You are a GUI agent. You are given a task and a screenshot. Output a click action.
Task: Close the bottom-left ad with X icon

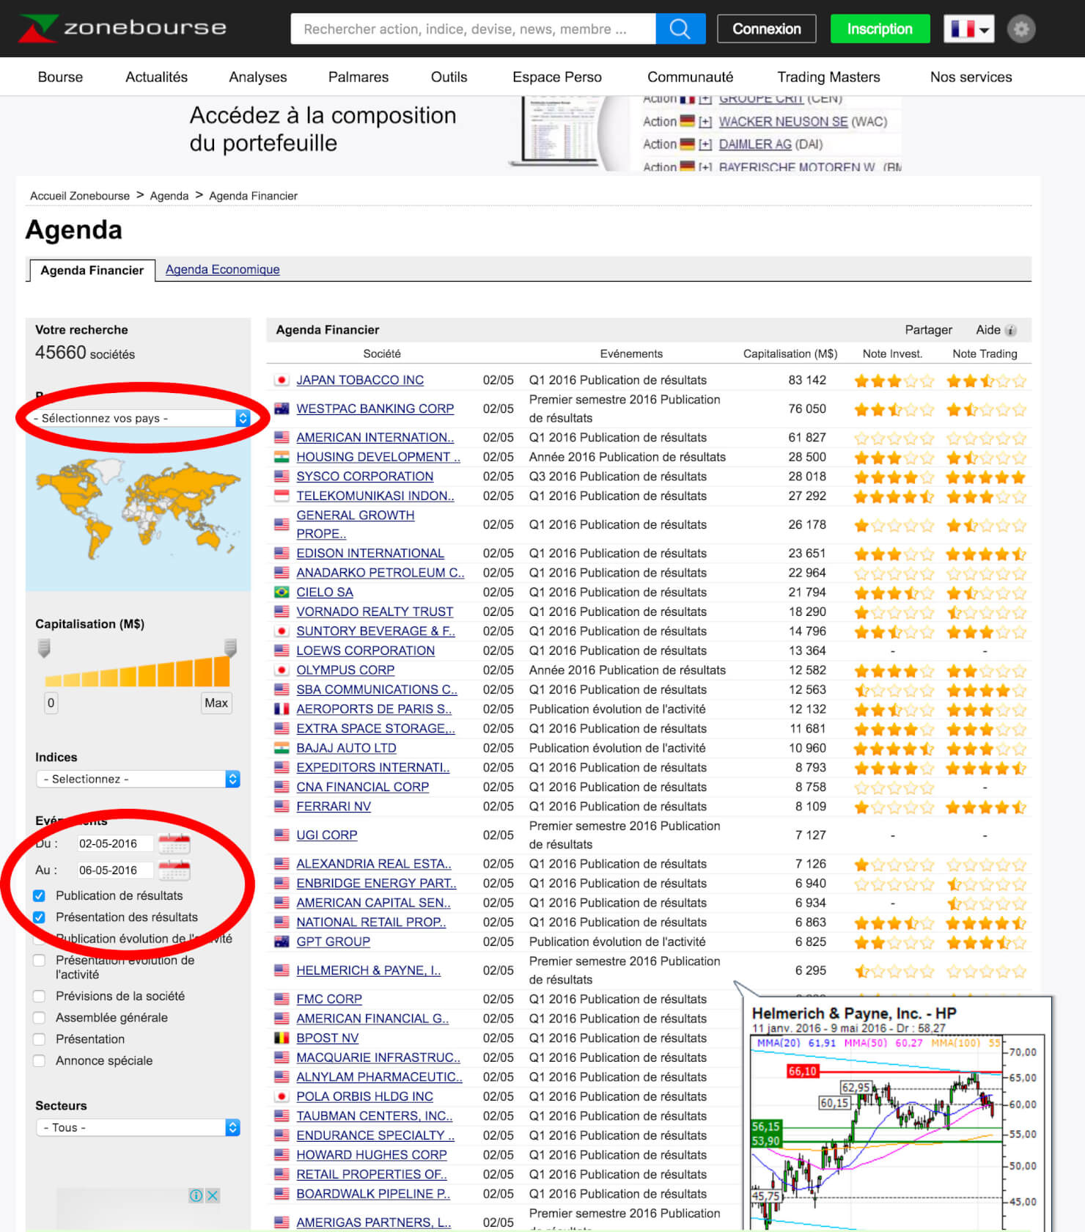pyautogui.click(x=212, y=1195)
